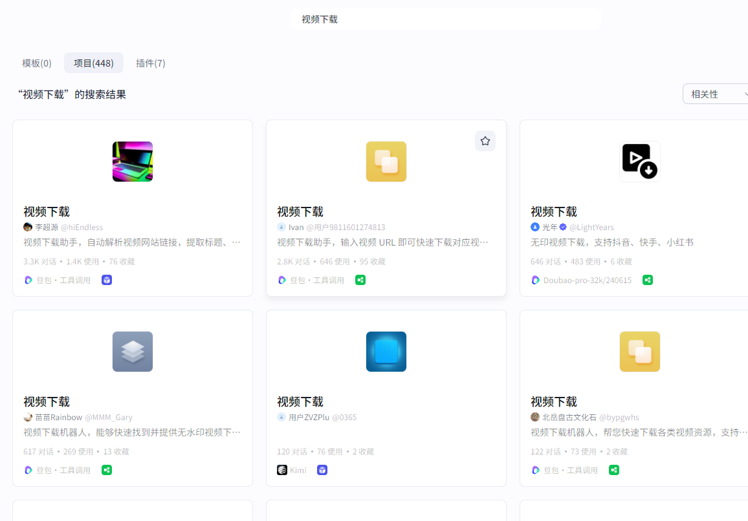Select the 项目(448) tab
Image resolution: width=748 pixels, height=521 pixels.
[94, 63]
